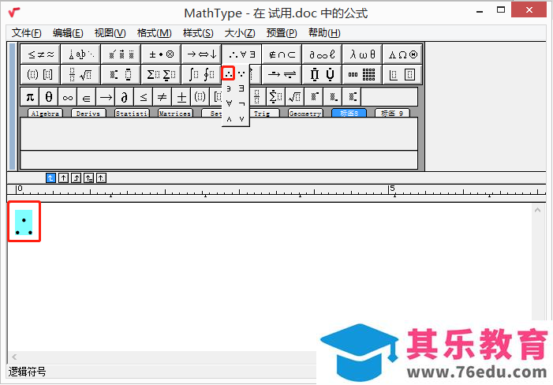The width and height of the screenshot is (553, 385).
Task: Open the spaces and ellipses palette
Action: point(80,54)
